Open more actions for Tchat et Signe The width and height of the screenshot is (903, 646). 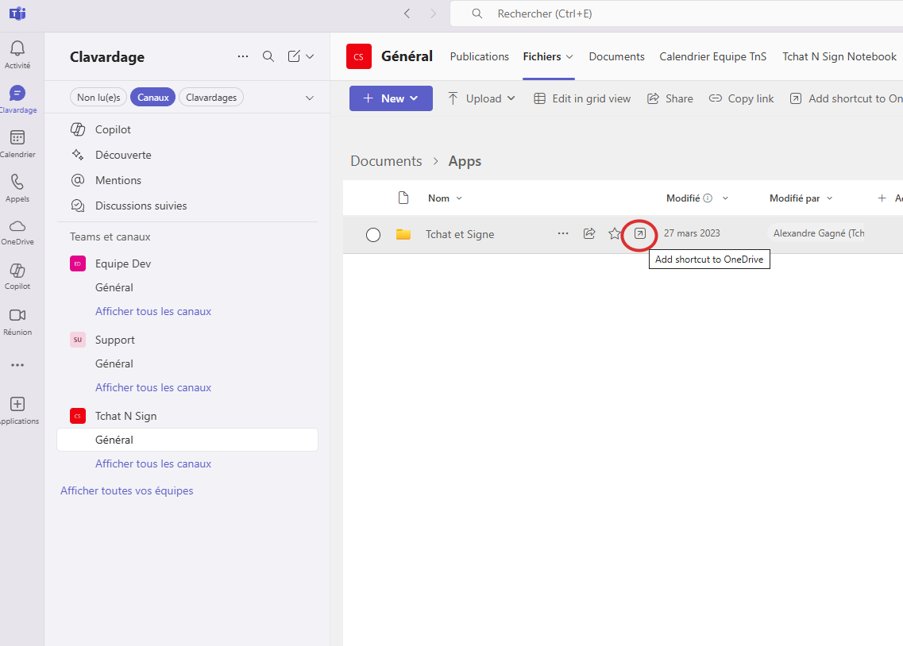563,233
